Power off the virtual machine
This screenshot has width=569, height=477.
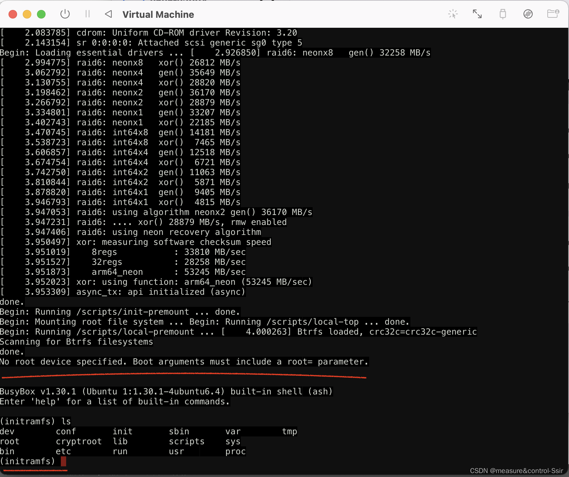click(65, 14)
